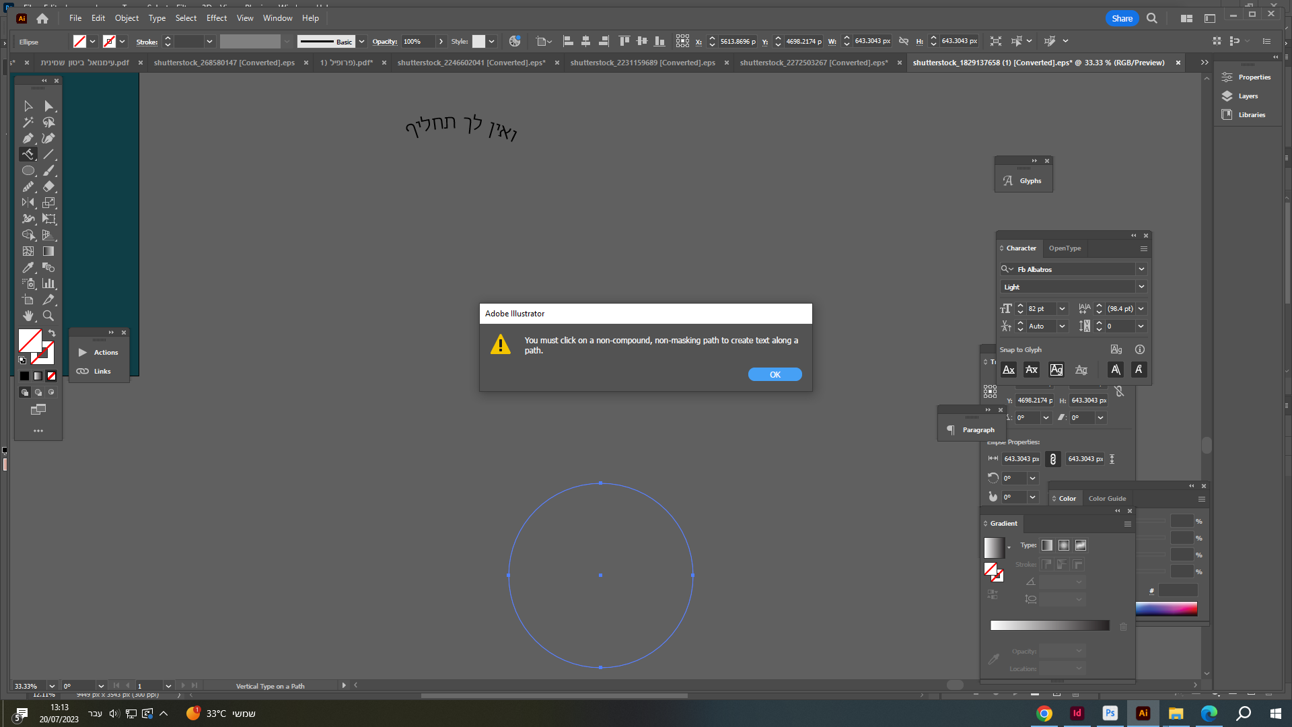This screenshot has width=1292, height=727.
Task: Select the Eyedropper tool
Action: (x=28, y=267)
